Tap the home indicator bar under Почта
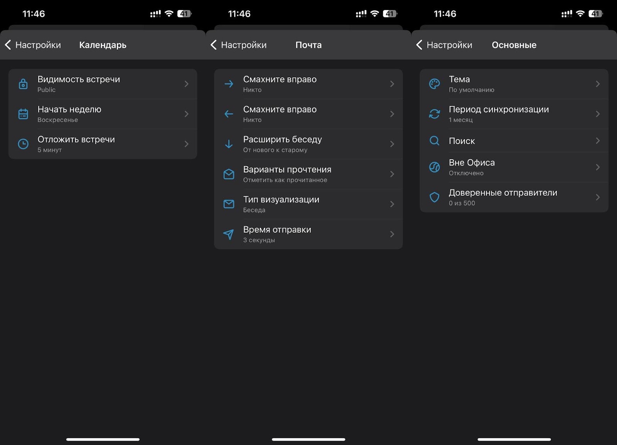The height and width of the screenshot is (445, 617). coord(308,439)
